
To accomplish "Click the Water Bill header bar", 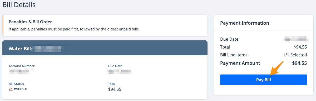I will coord(105,49).
